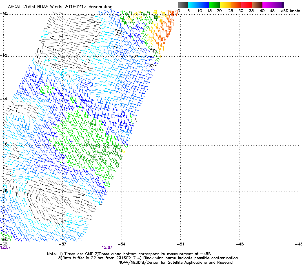Click the '-46' latitude axis label
This screenshot has height=265, width=302.
(x=4, y=144)
